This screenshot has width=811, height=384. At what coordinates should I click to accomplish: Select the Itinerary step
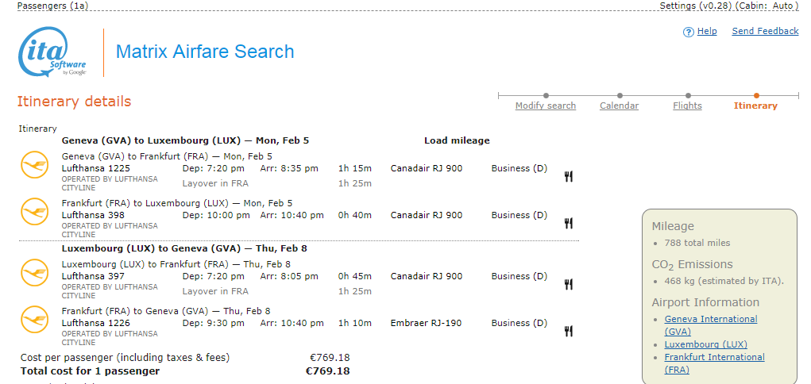755,106
